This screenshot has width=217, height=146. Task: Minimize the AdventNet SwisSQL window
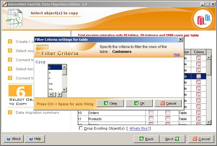[202, 4]
